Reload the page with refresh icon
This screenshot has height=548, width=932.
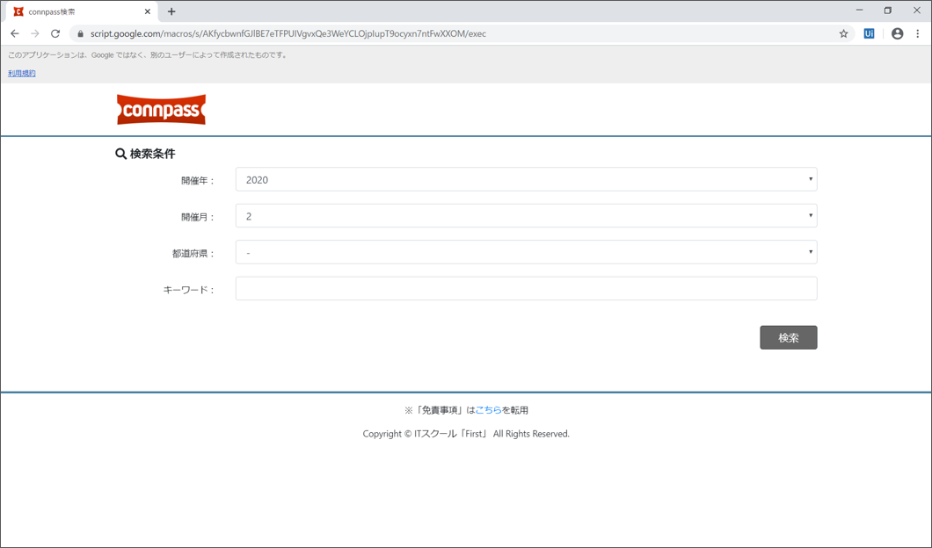click(x=55, y=33)
